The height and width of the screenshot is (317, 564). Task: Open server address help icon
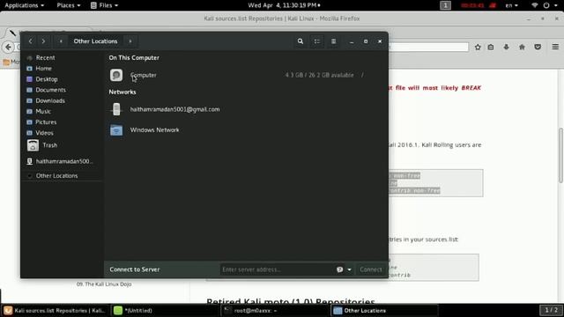tap(339, 269)
